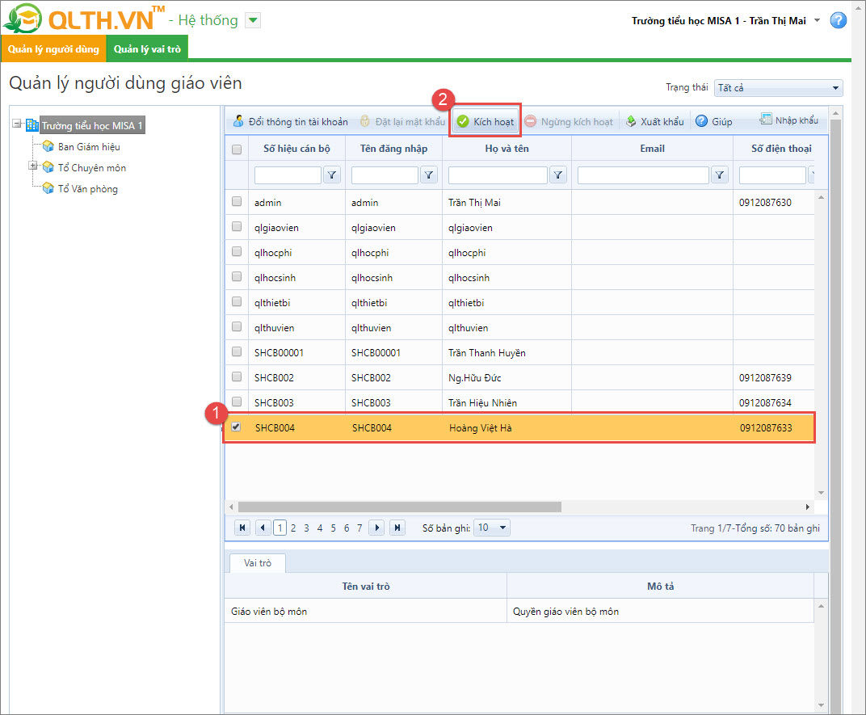Check the qlthietbi row checkbox

point(237,301)
